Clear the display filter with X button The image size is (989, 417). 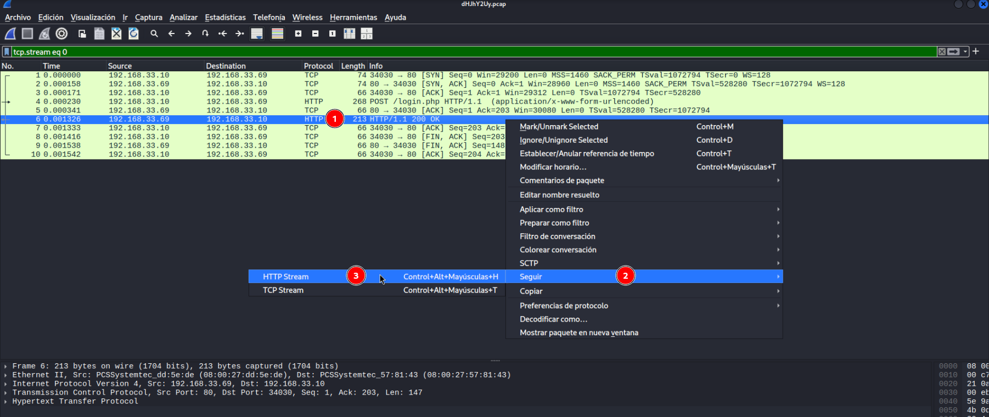tap(942, 52)
